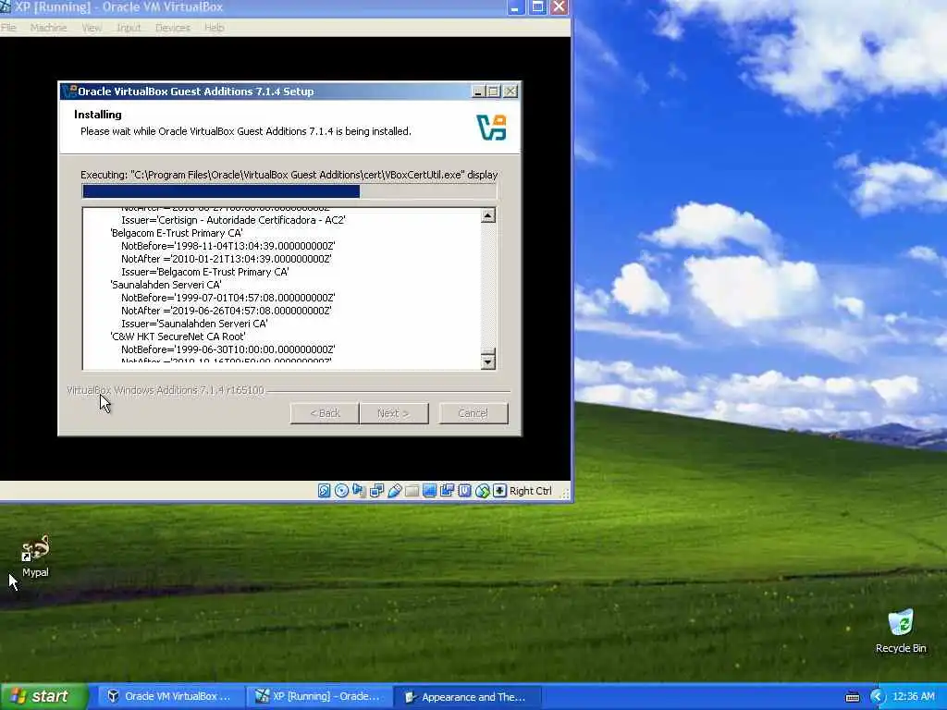Click the VirtualBox Windows Additions 7.1.4 r165100 label
The image size is (947, 710).
tap(166, 391)
